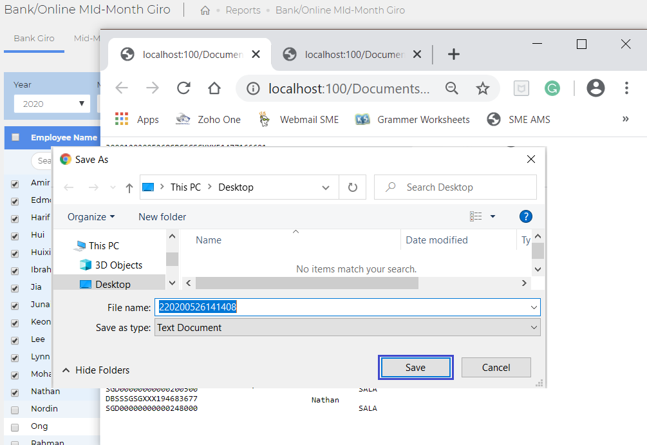This screenshot has height=445, width=647.
Task: Close the first localhost tab
Action: (256, 54)
